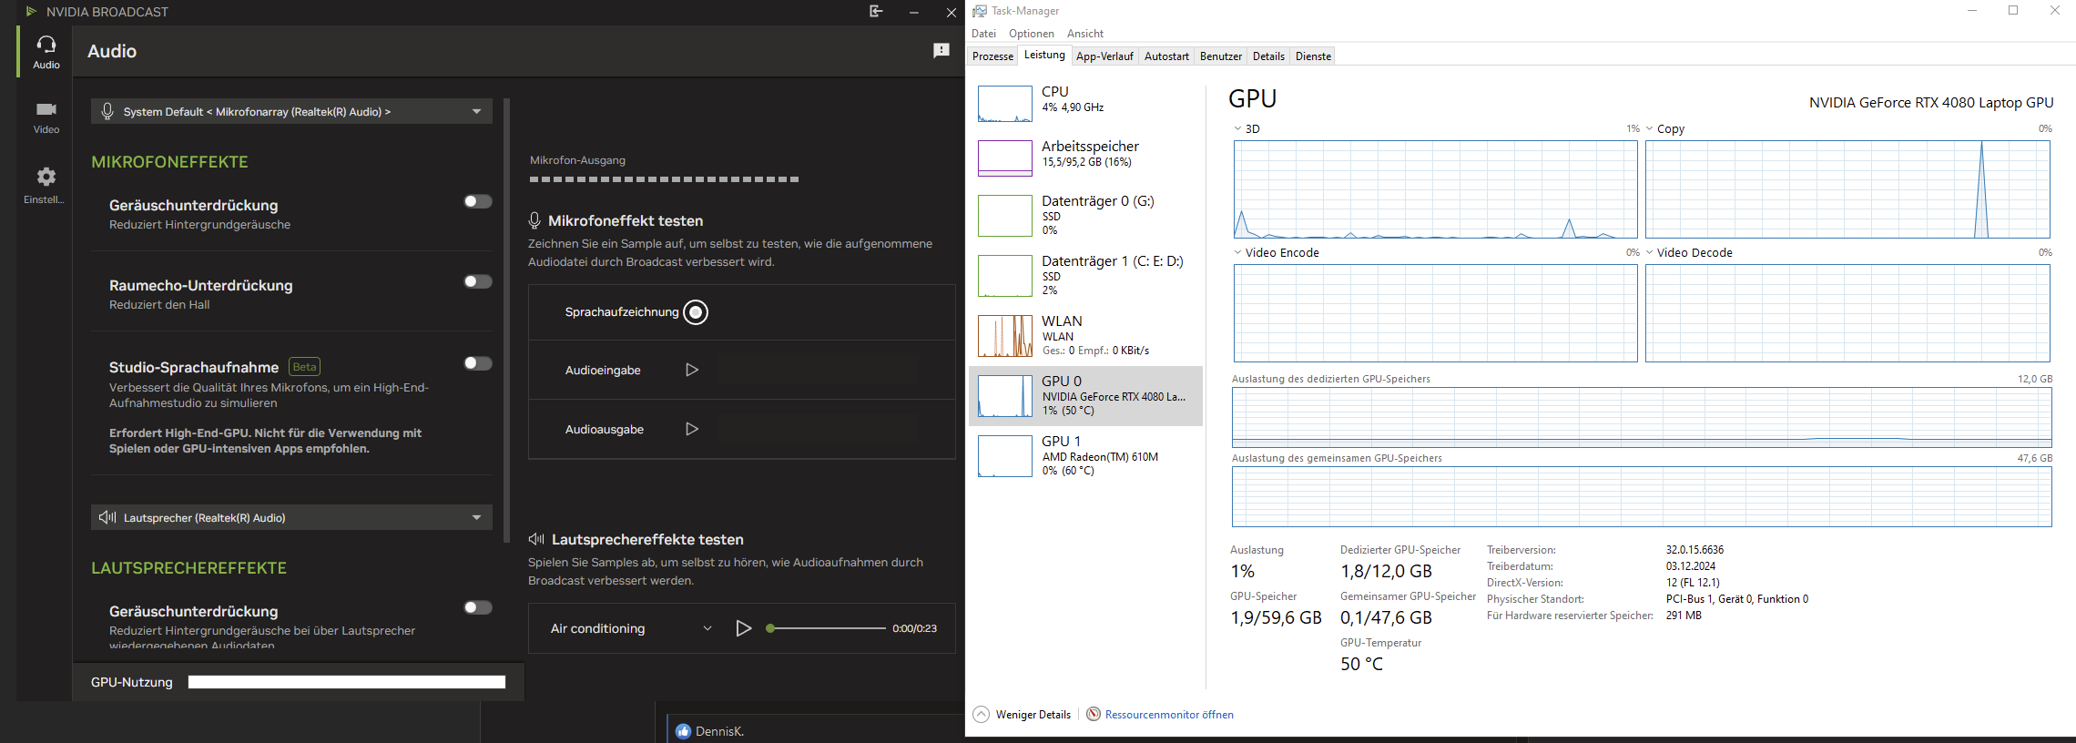2076x743 pixels.
Task: Click the feedback icon in Audio header
Action: pyautogui.click(x=941, y=51)
